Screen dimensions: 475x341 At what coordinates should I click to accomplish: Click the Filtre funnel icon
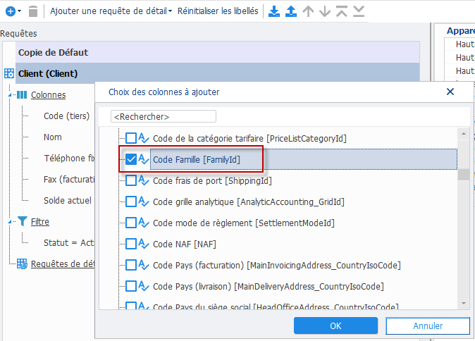point(23,221)
